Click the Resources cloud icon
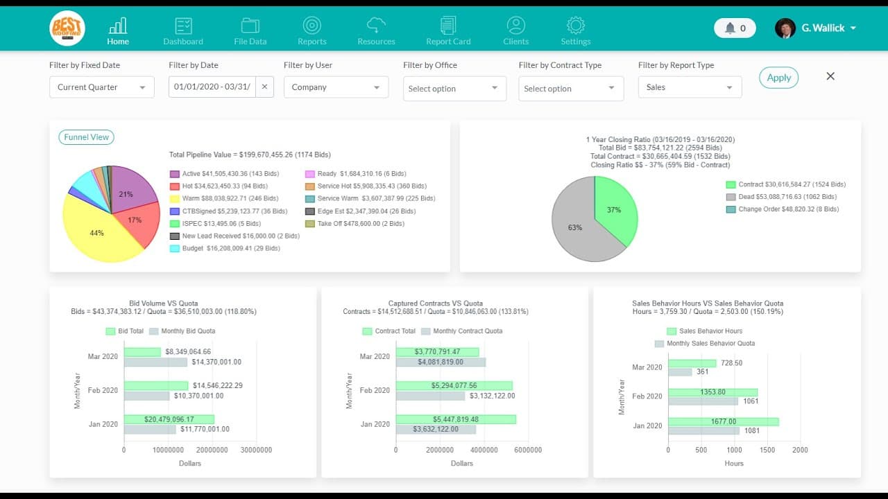The height and width of the screenshot is (499, 888). pyautogui.click(x=376, y=26)
